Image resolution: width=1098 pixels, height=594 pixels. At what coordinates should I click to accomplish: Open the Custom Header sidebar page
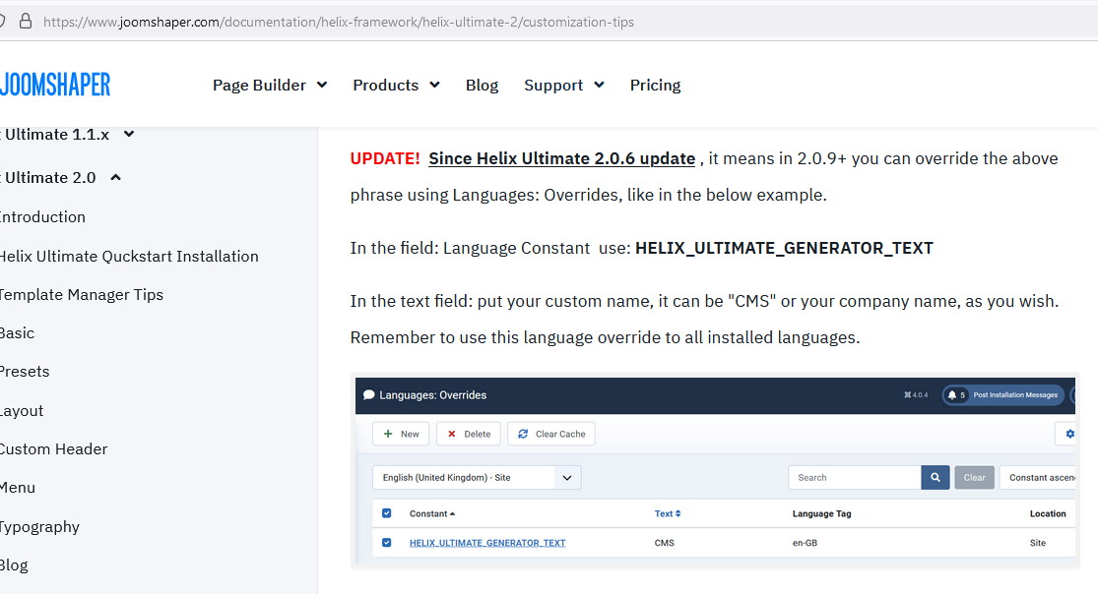[x=53, y=449]
